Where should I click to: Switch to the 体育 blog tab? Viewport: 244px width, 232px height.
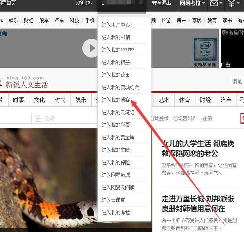(x=185, y=100)
